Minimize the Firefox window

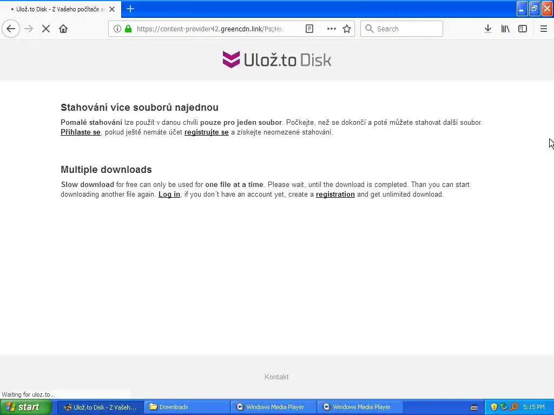point(522,9)
